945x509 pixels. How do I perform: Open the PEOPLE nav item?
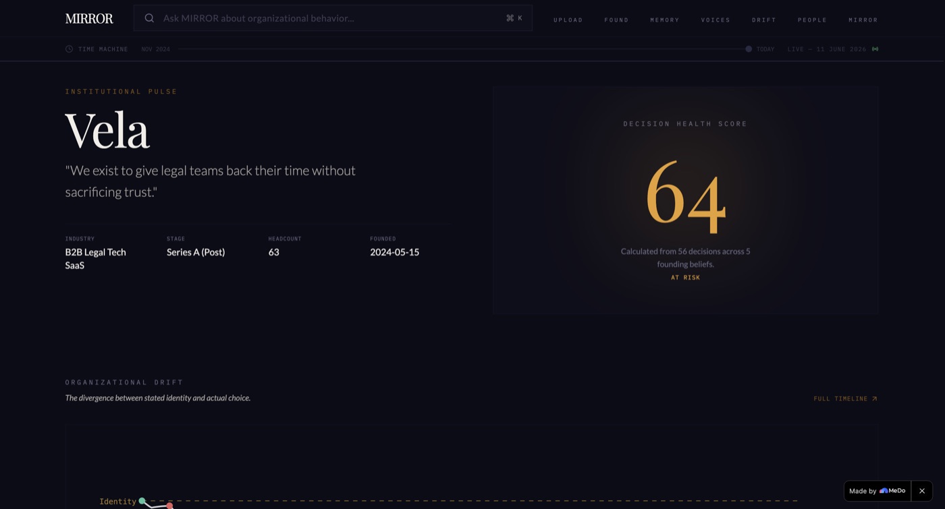click(812, 20)
